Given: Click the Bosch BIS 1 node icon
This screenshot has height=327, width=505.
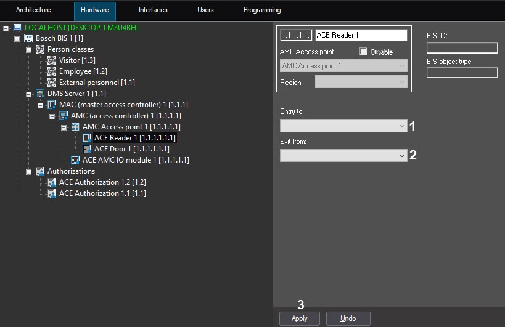Looking at the screenshot, I should [29, 38].
